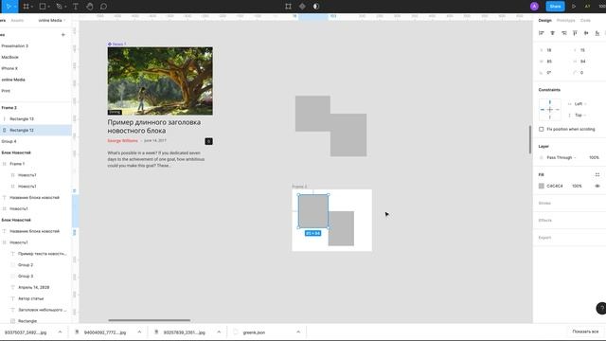Open Move tool options dropdown arrow

[x=15, y=7]
